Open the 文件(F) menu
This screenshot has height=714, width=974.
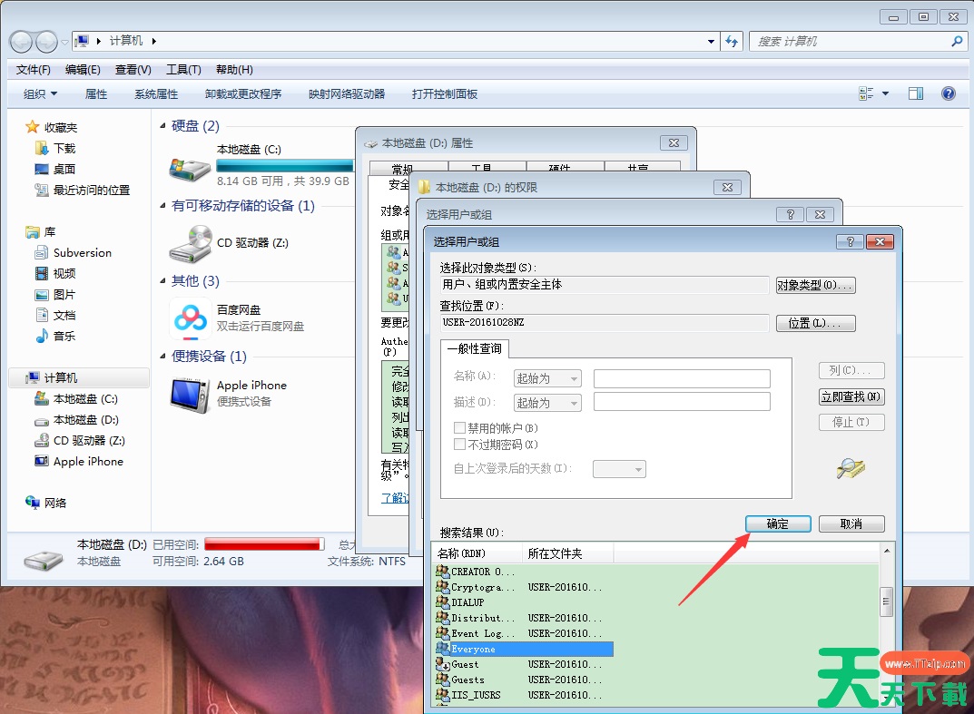pyautogui.click(x=33, y=70)
